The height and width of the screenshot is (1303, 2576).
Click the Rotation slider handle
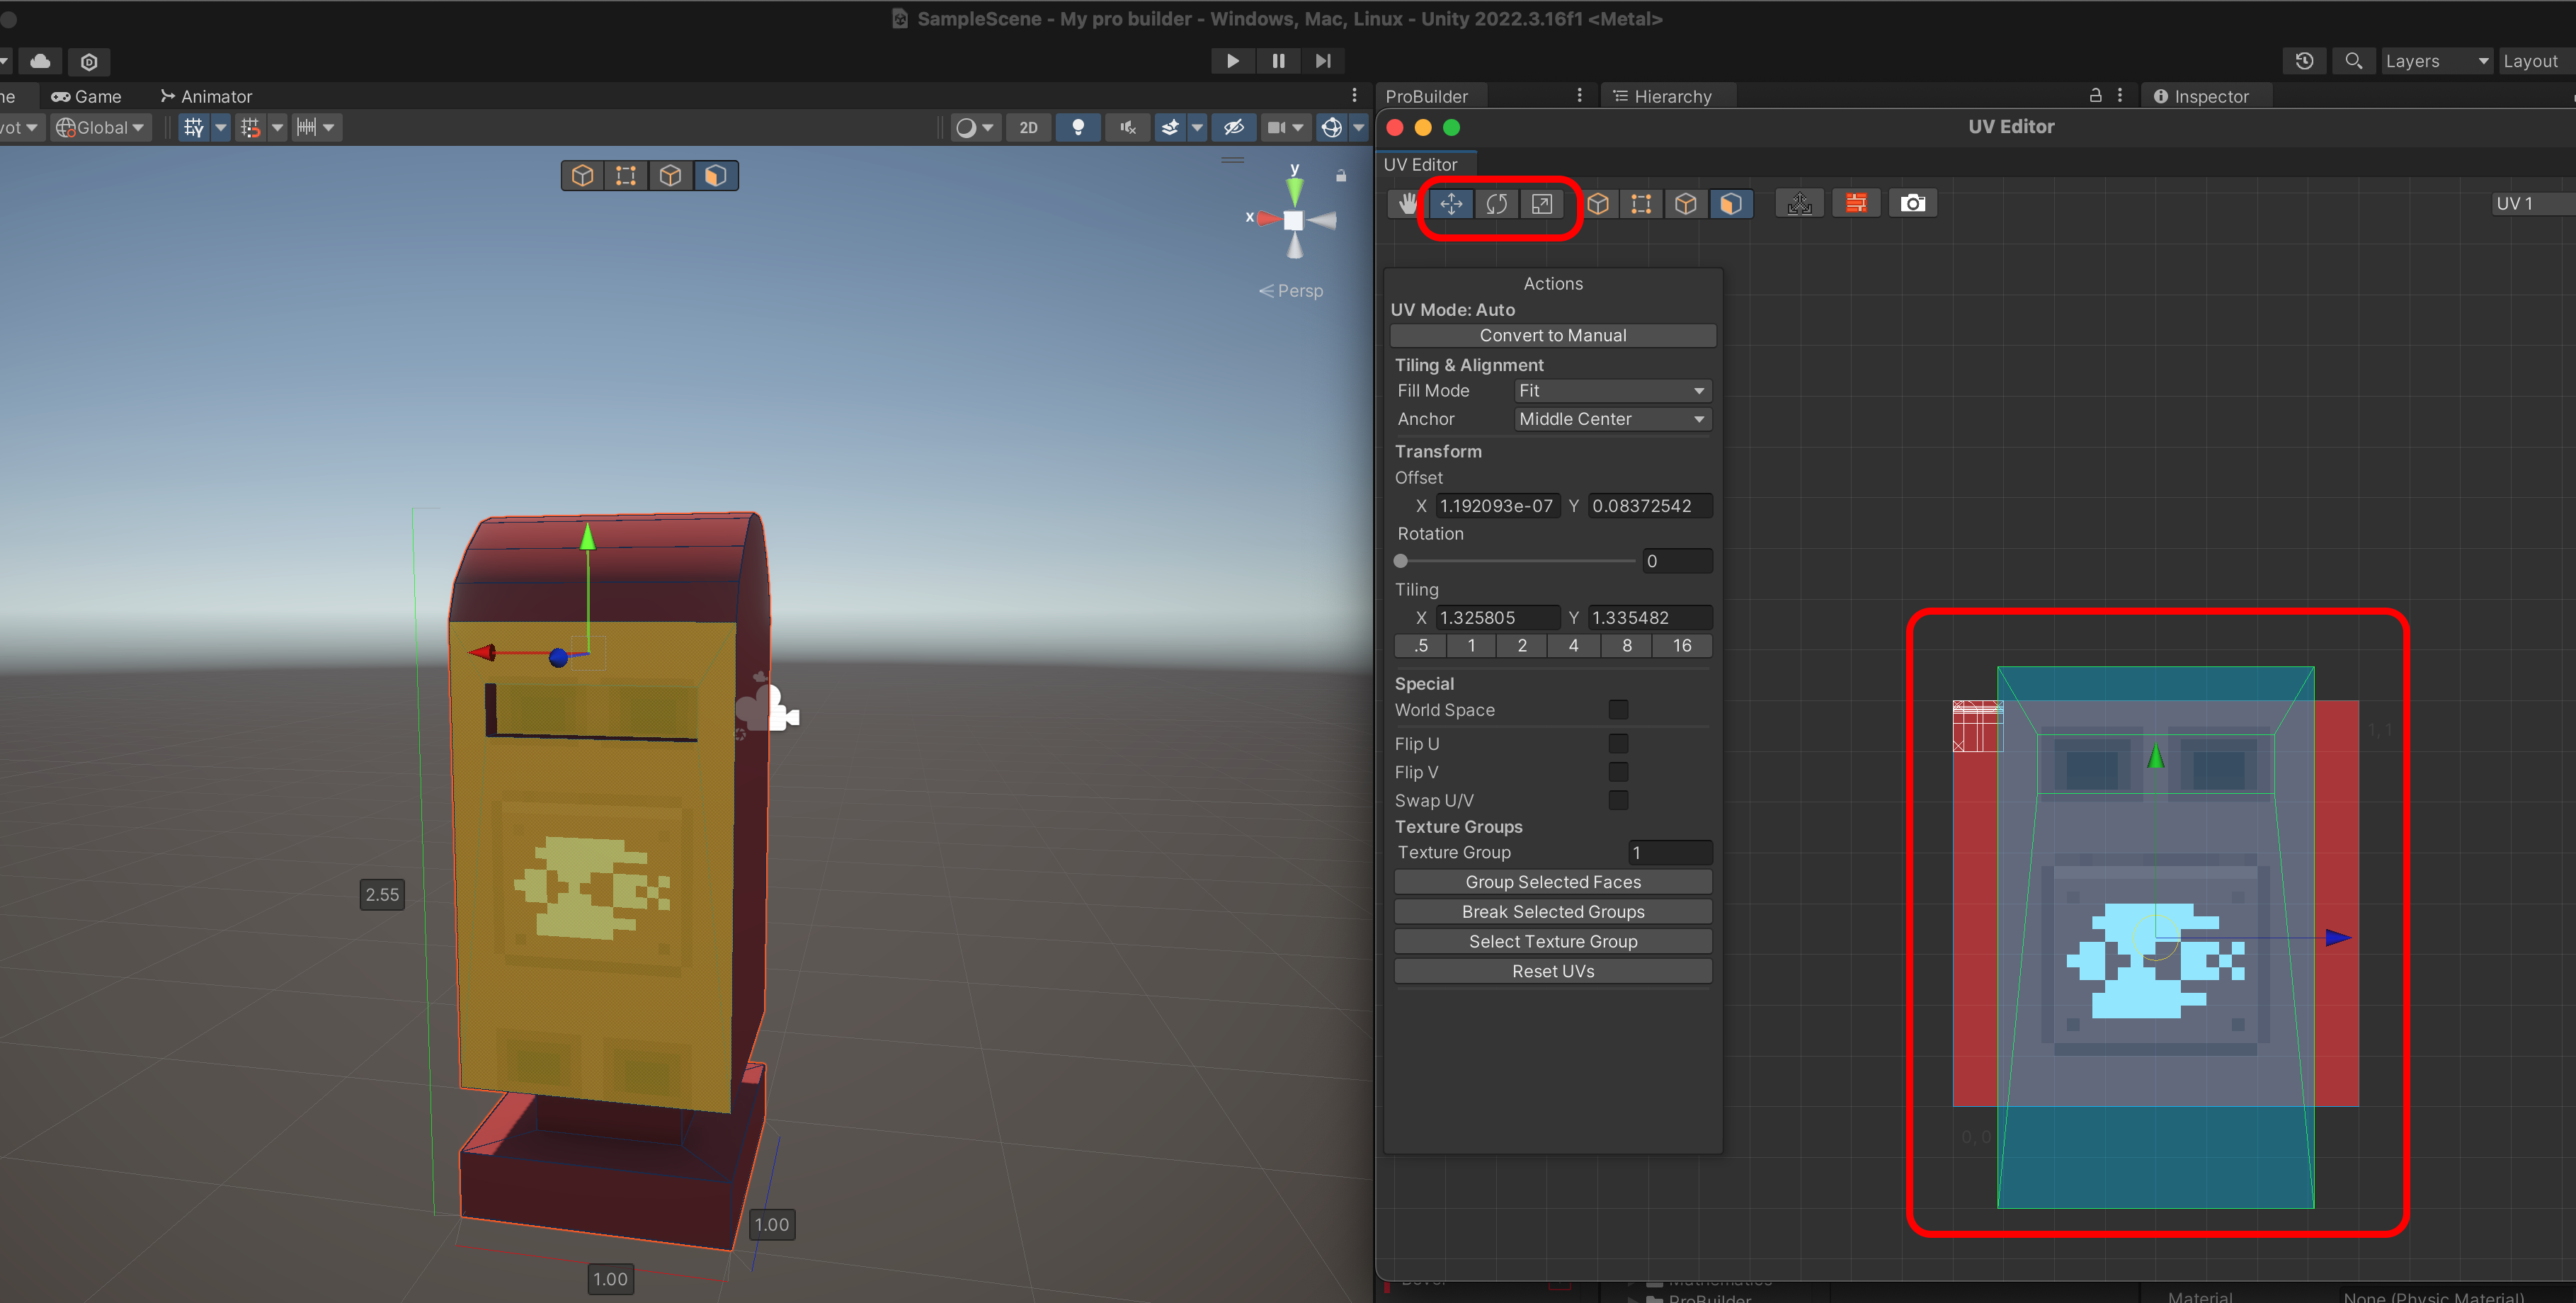(x=1401, y=561)
